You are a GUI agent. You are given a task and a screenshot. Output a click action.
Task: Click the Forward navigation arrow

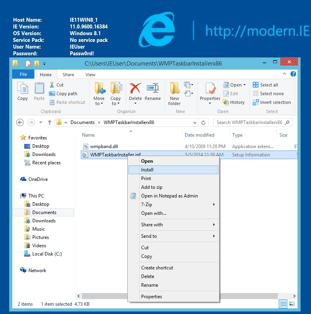pos(31,122)
